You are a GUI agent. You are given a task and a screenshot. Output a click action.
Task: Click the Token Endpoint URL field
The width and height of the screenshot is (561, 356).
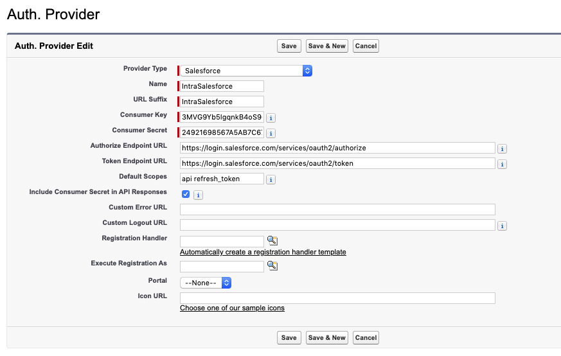[337, 163]
